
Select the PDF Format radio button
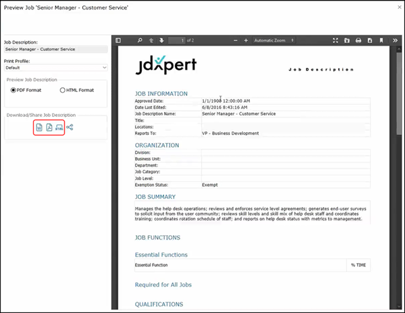click(x=13, y=90)
